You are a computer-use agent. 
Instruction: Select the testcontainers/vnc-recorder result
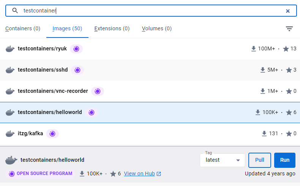pos(150,91)
